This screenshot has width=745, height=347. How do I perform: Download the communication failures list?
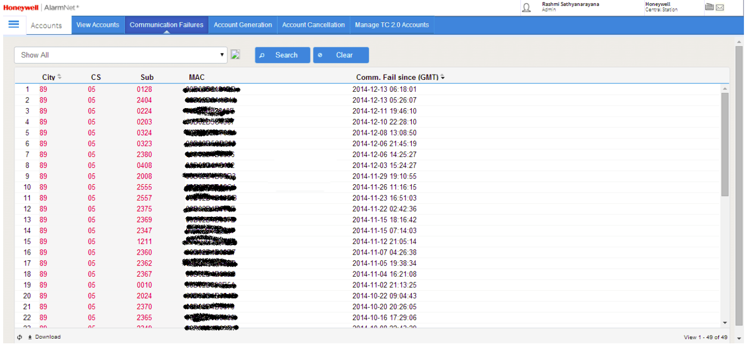point(45,337)
